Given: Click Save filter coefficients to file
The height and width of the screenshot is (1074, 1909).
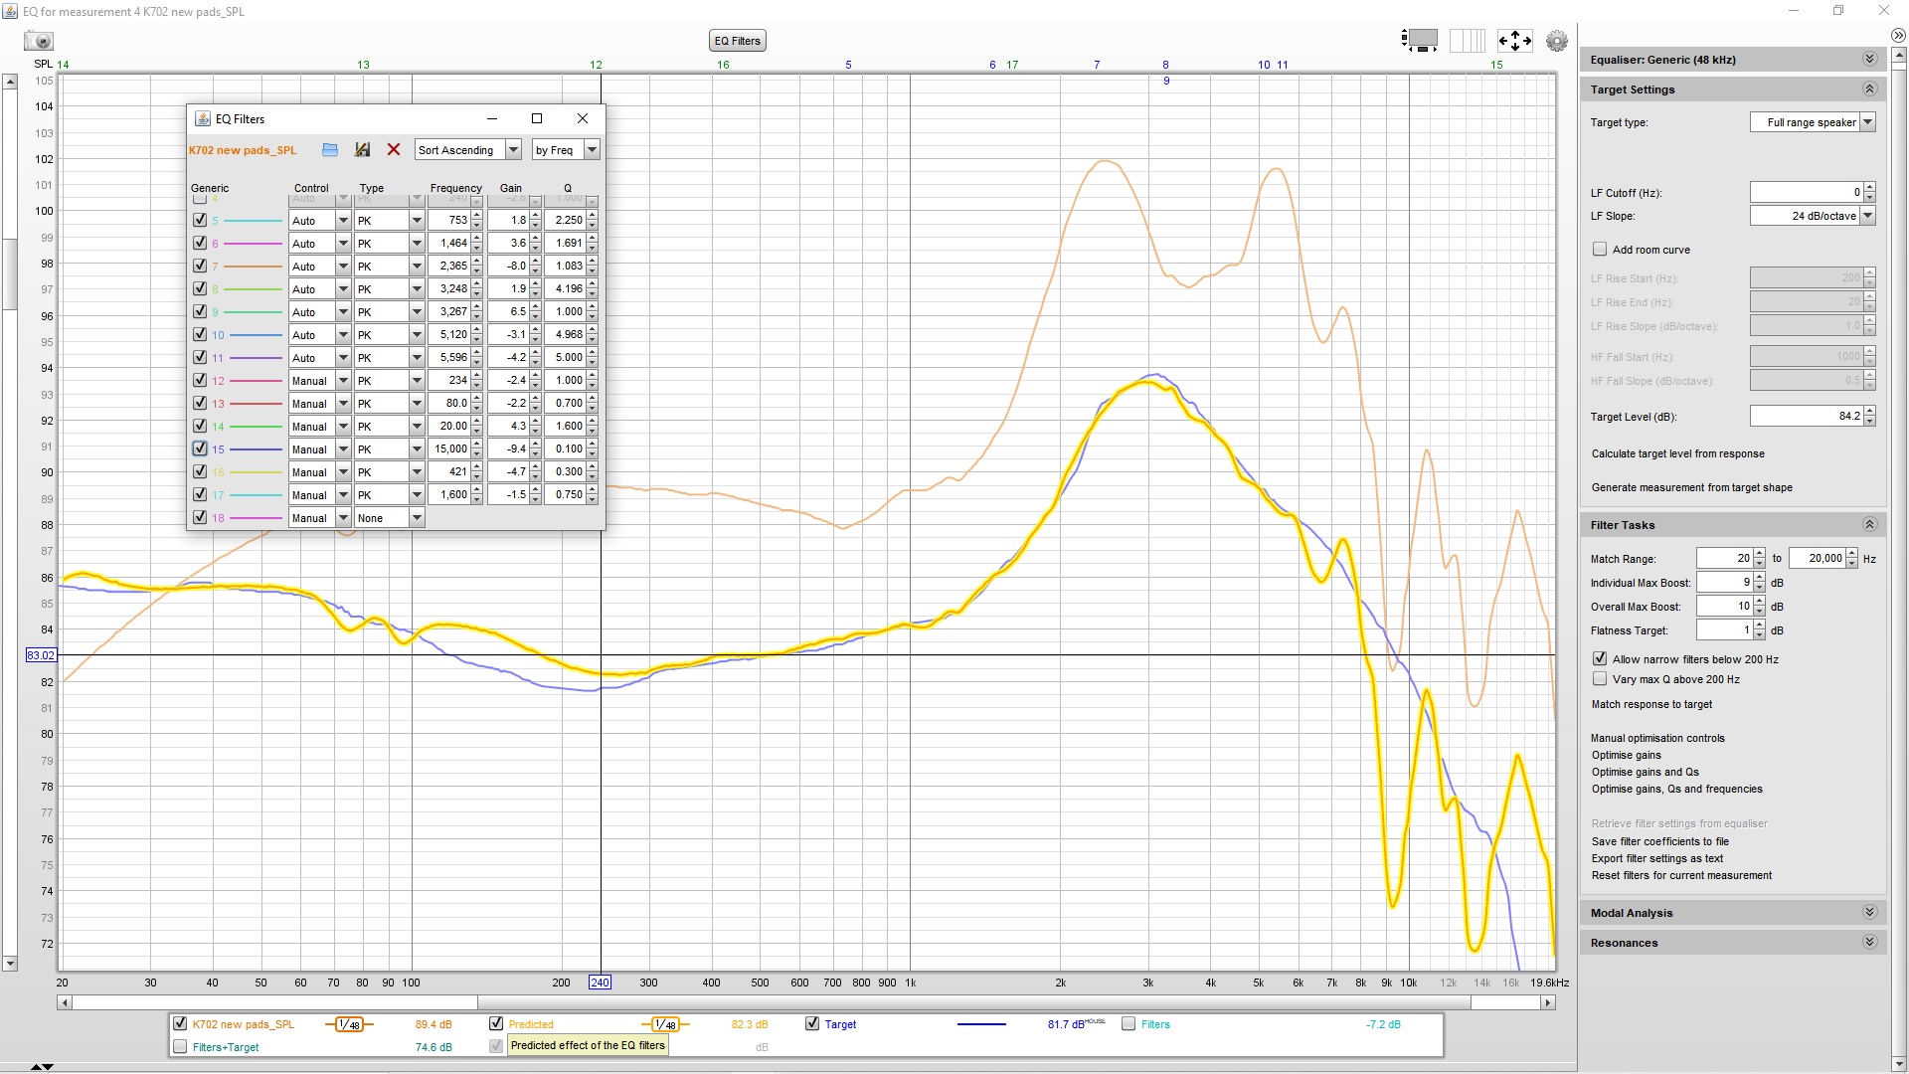Looking at the screenshot, I should (1659, 841).
